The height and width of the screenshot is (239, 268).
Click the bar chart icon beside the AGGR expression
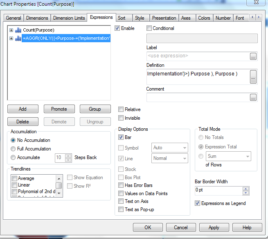[18, 38]
